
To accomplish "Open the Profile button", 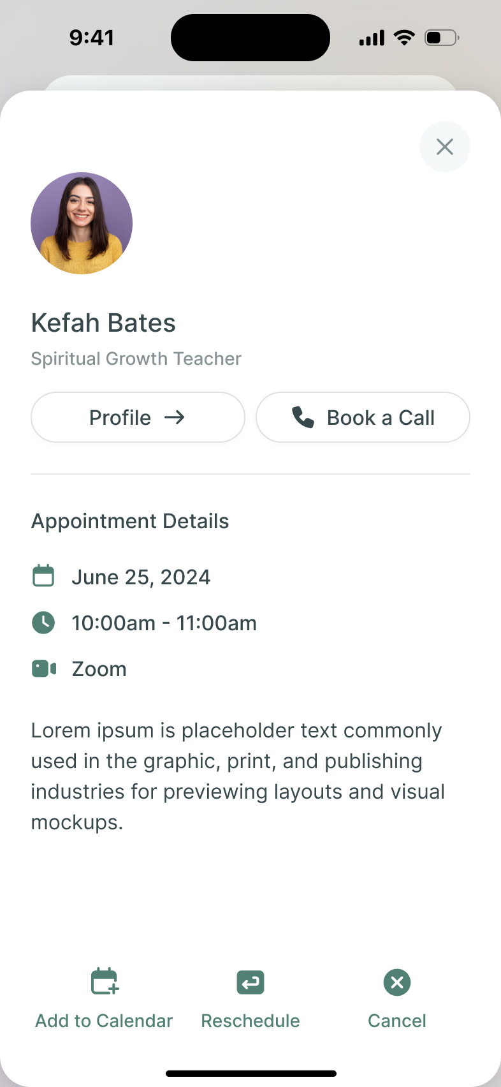I will point(138,417).
